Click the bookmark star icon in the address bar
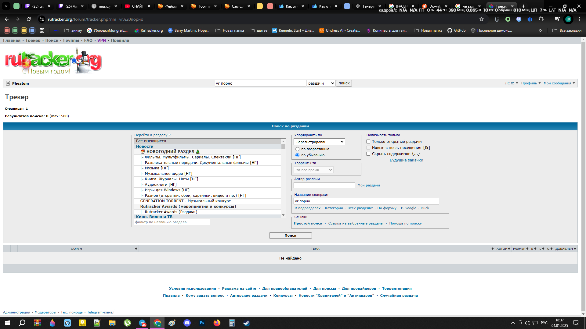Screen dimensions: 586x329 [482, 19]
